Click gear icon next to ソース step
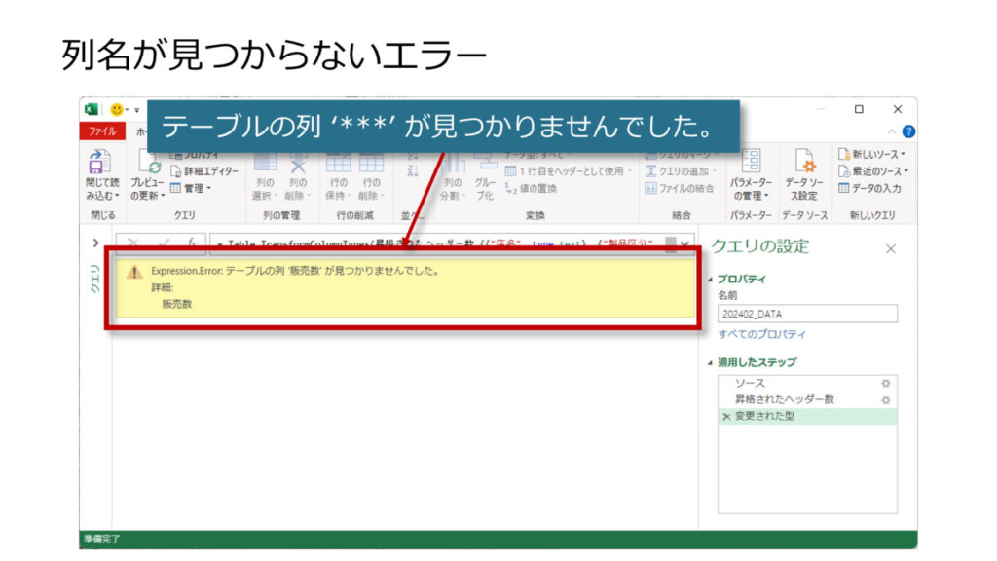The height and width of the screenshot is (561, 997). [885, 384]
